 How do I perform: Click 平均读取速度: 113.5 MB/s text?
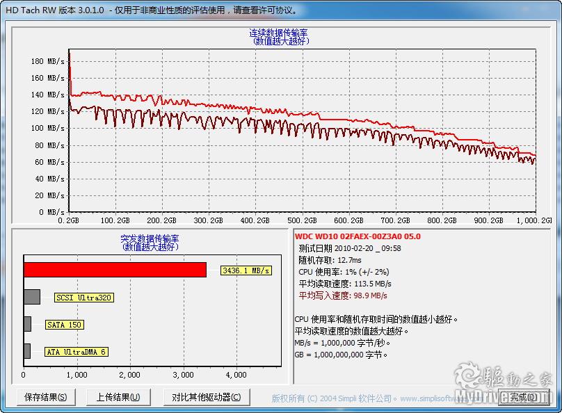click(345, 284)
